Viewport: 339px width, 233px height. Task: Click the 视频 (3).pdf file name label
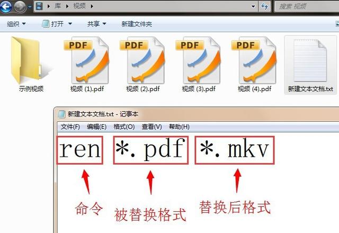[199, 89]
